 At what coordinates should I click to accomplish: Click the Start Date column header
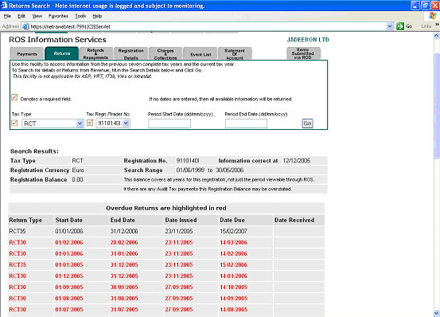click(x=69, y=220)
